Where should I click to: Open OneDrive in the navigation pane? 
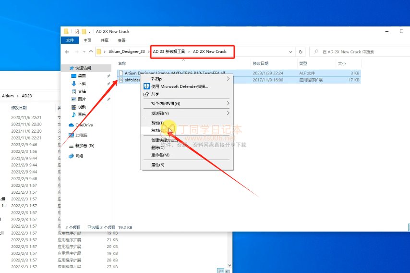pos(84,125)
